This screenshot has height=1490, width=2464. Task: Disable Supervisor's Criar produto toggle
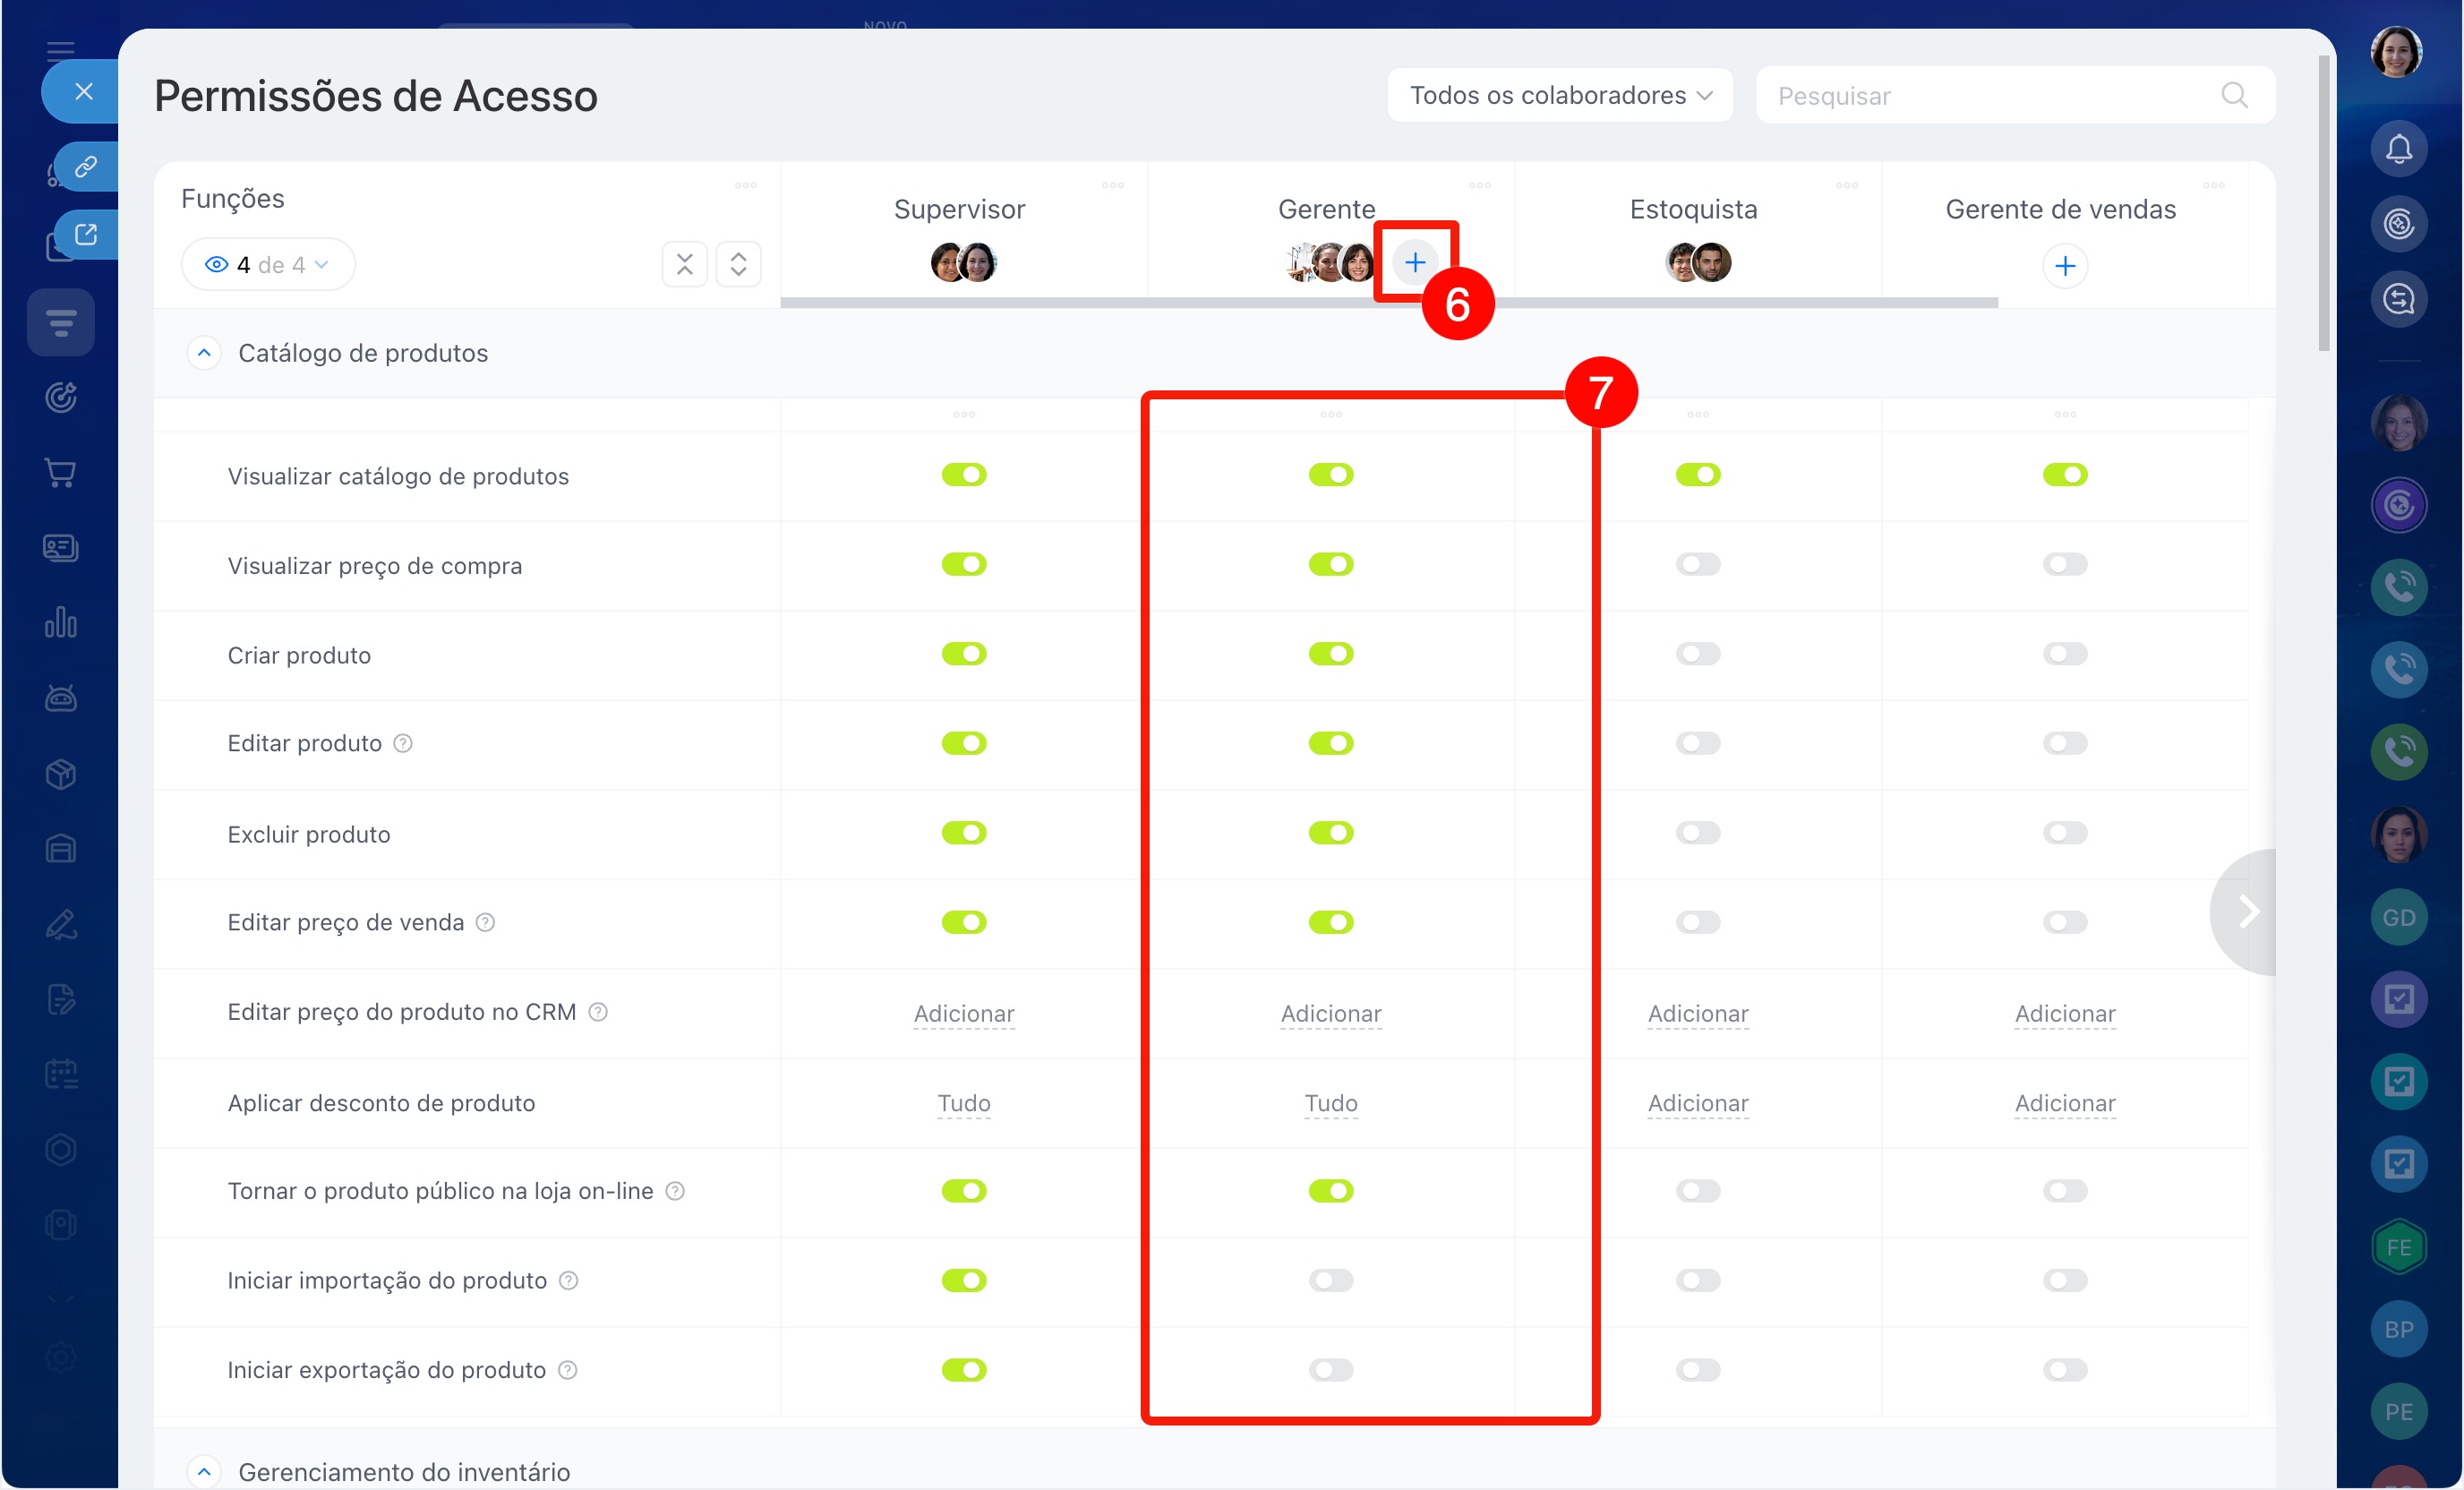click(963, 654)
